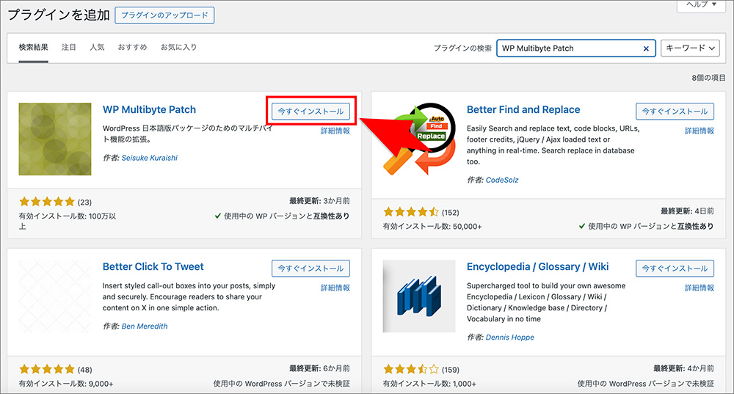Click 有効インストール数: 1,000+ text
The height and width of the screenshot is (394, 734).
429,384
